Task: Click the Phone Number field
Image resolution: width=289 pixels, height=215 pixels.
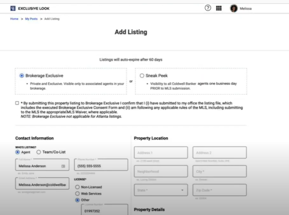Action: click(100, 166)
